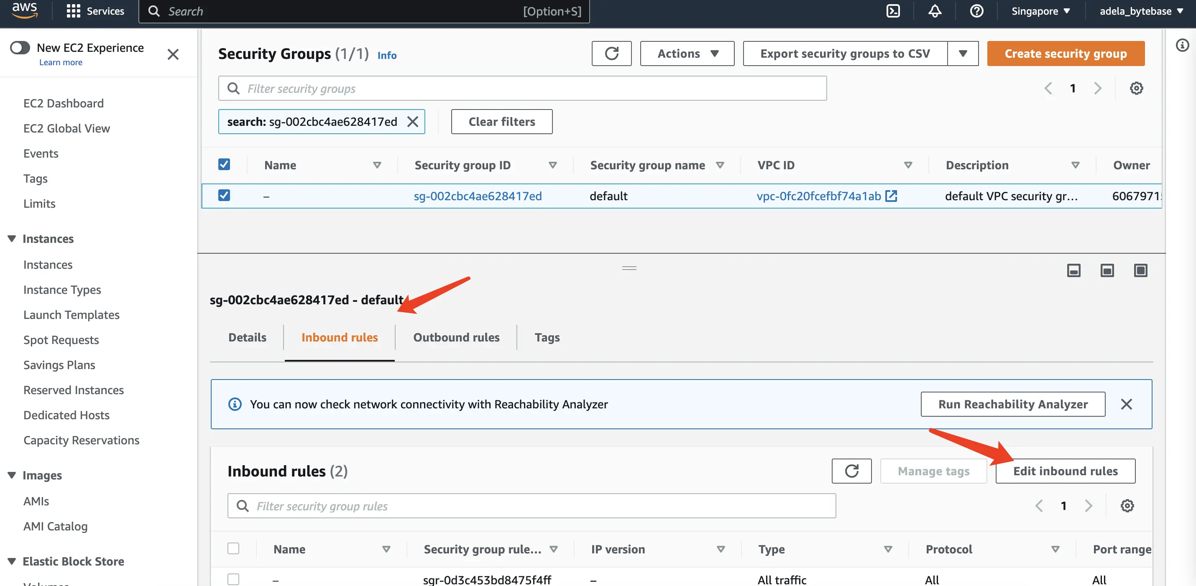This screenshot has height=586, width=1196.
Task: Go to previous page of inbound rules
Action: [x=1039, y=506]
